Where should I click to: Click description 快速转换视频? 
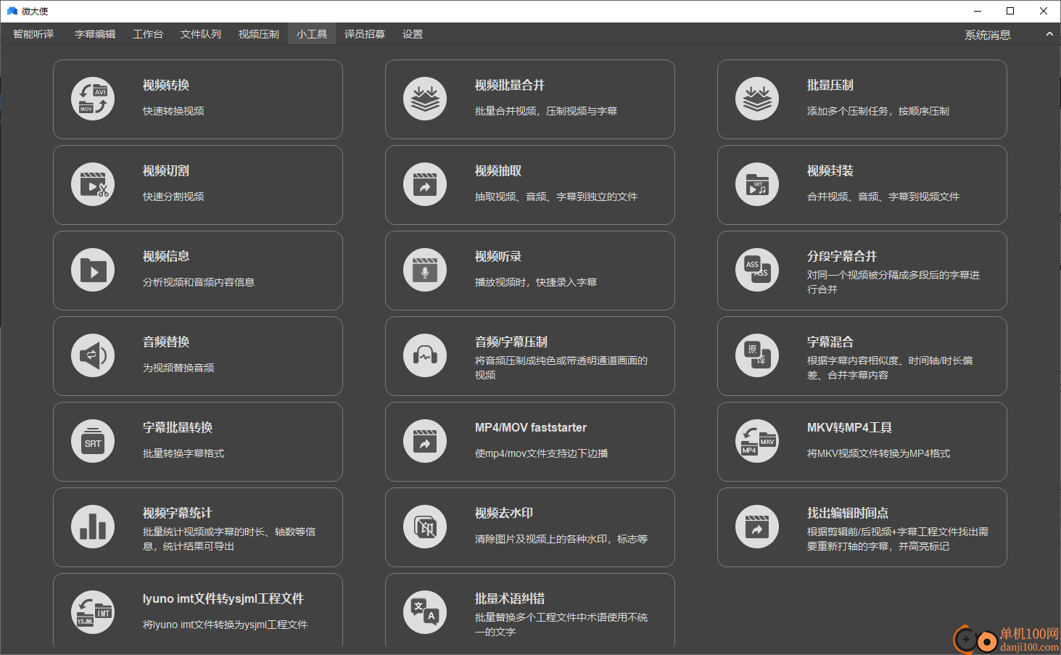pyautogui.click(x=173, y=111)
